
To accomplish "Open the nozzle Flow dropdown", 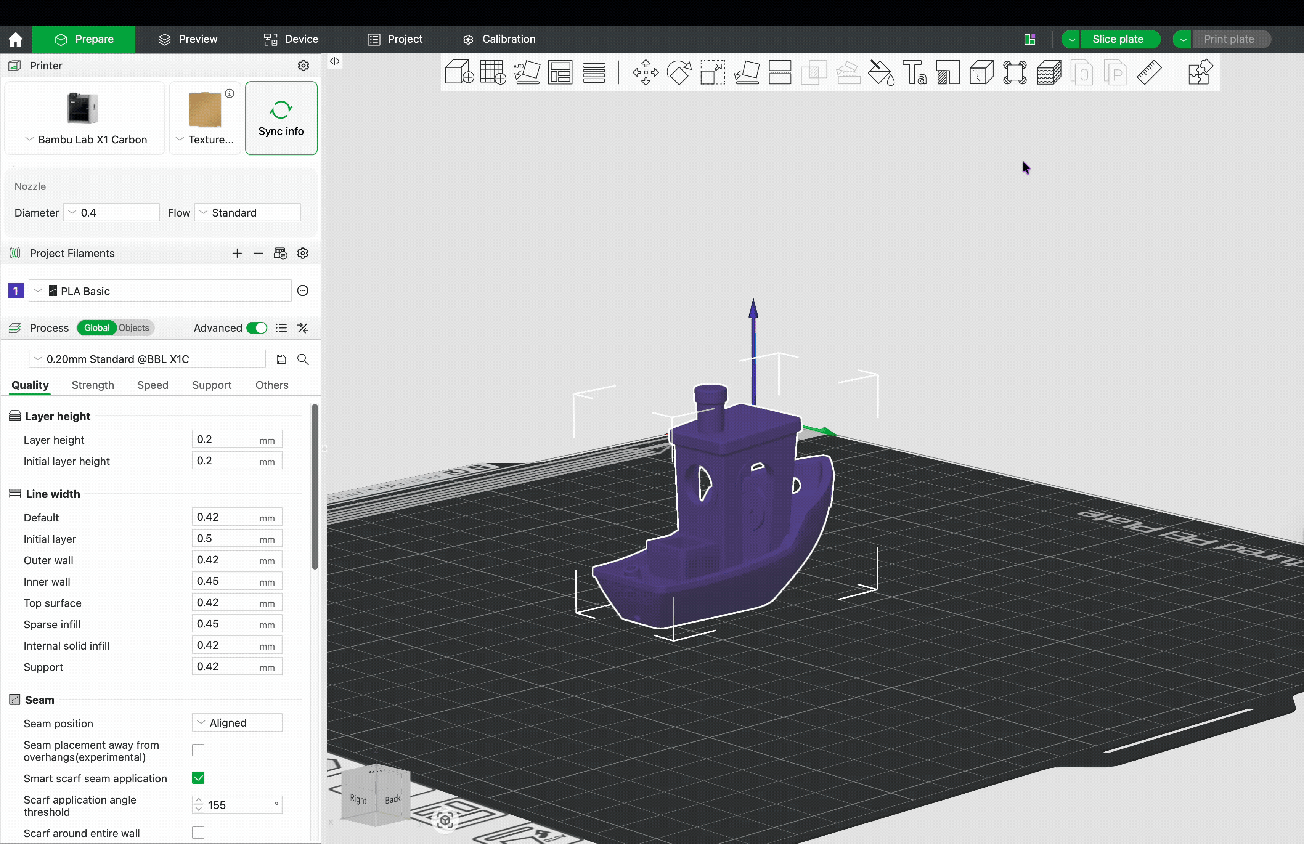I will point(248,212).
